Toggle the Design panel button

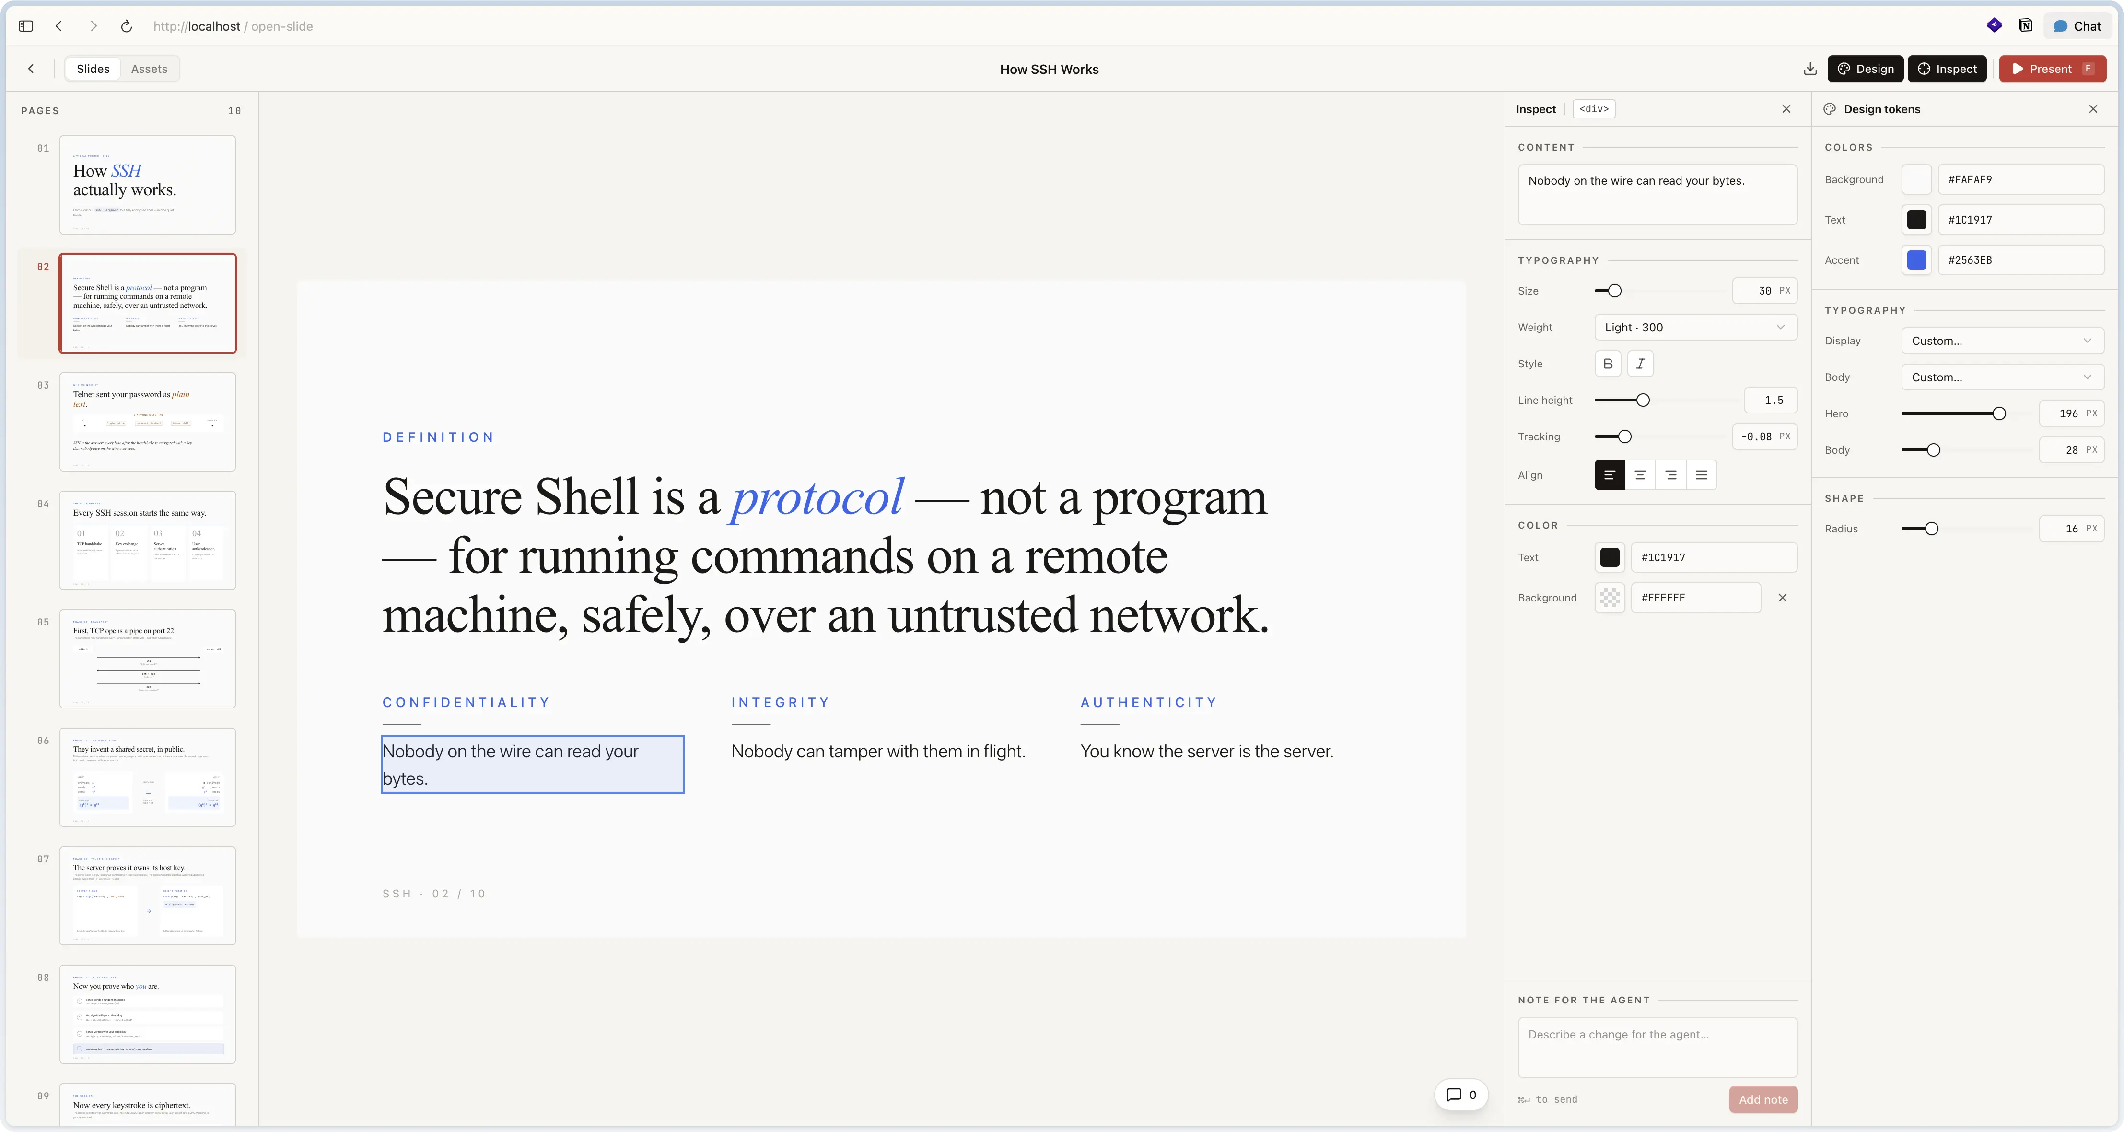coord(1865,69)
